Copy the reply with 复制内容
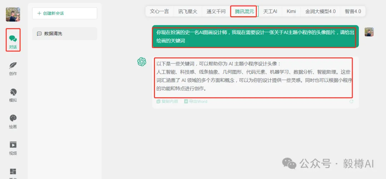This screenshot has width=386, height=179. 167,101
